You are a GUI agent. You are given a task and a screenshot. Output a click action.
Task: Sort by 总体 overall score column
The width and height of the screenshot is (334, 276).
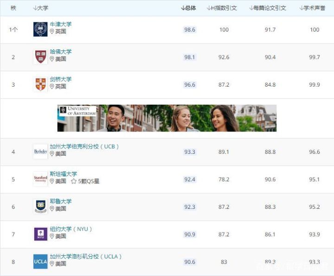[188, 8]
